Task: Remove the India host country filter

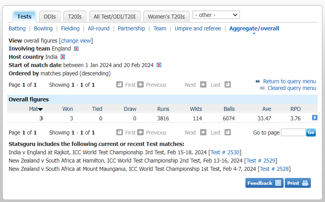Action: click(63, 57)
